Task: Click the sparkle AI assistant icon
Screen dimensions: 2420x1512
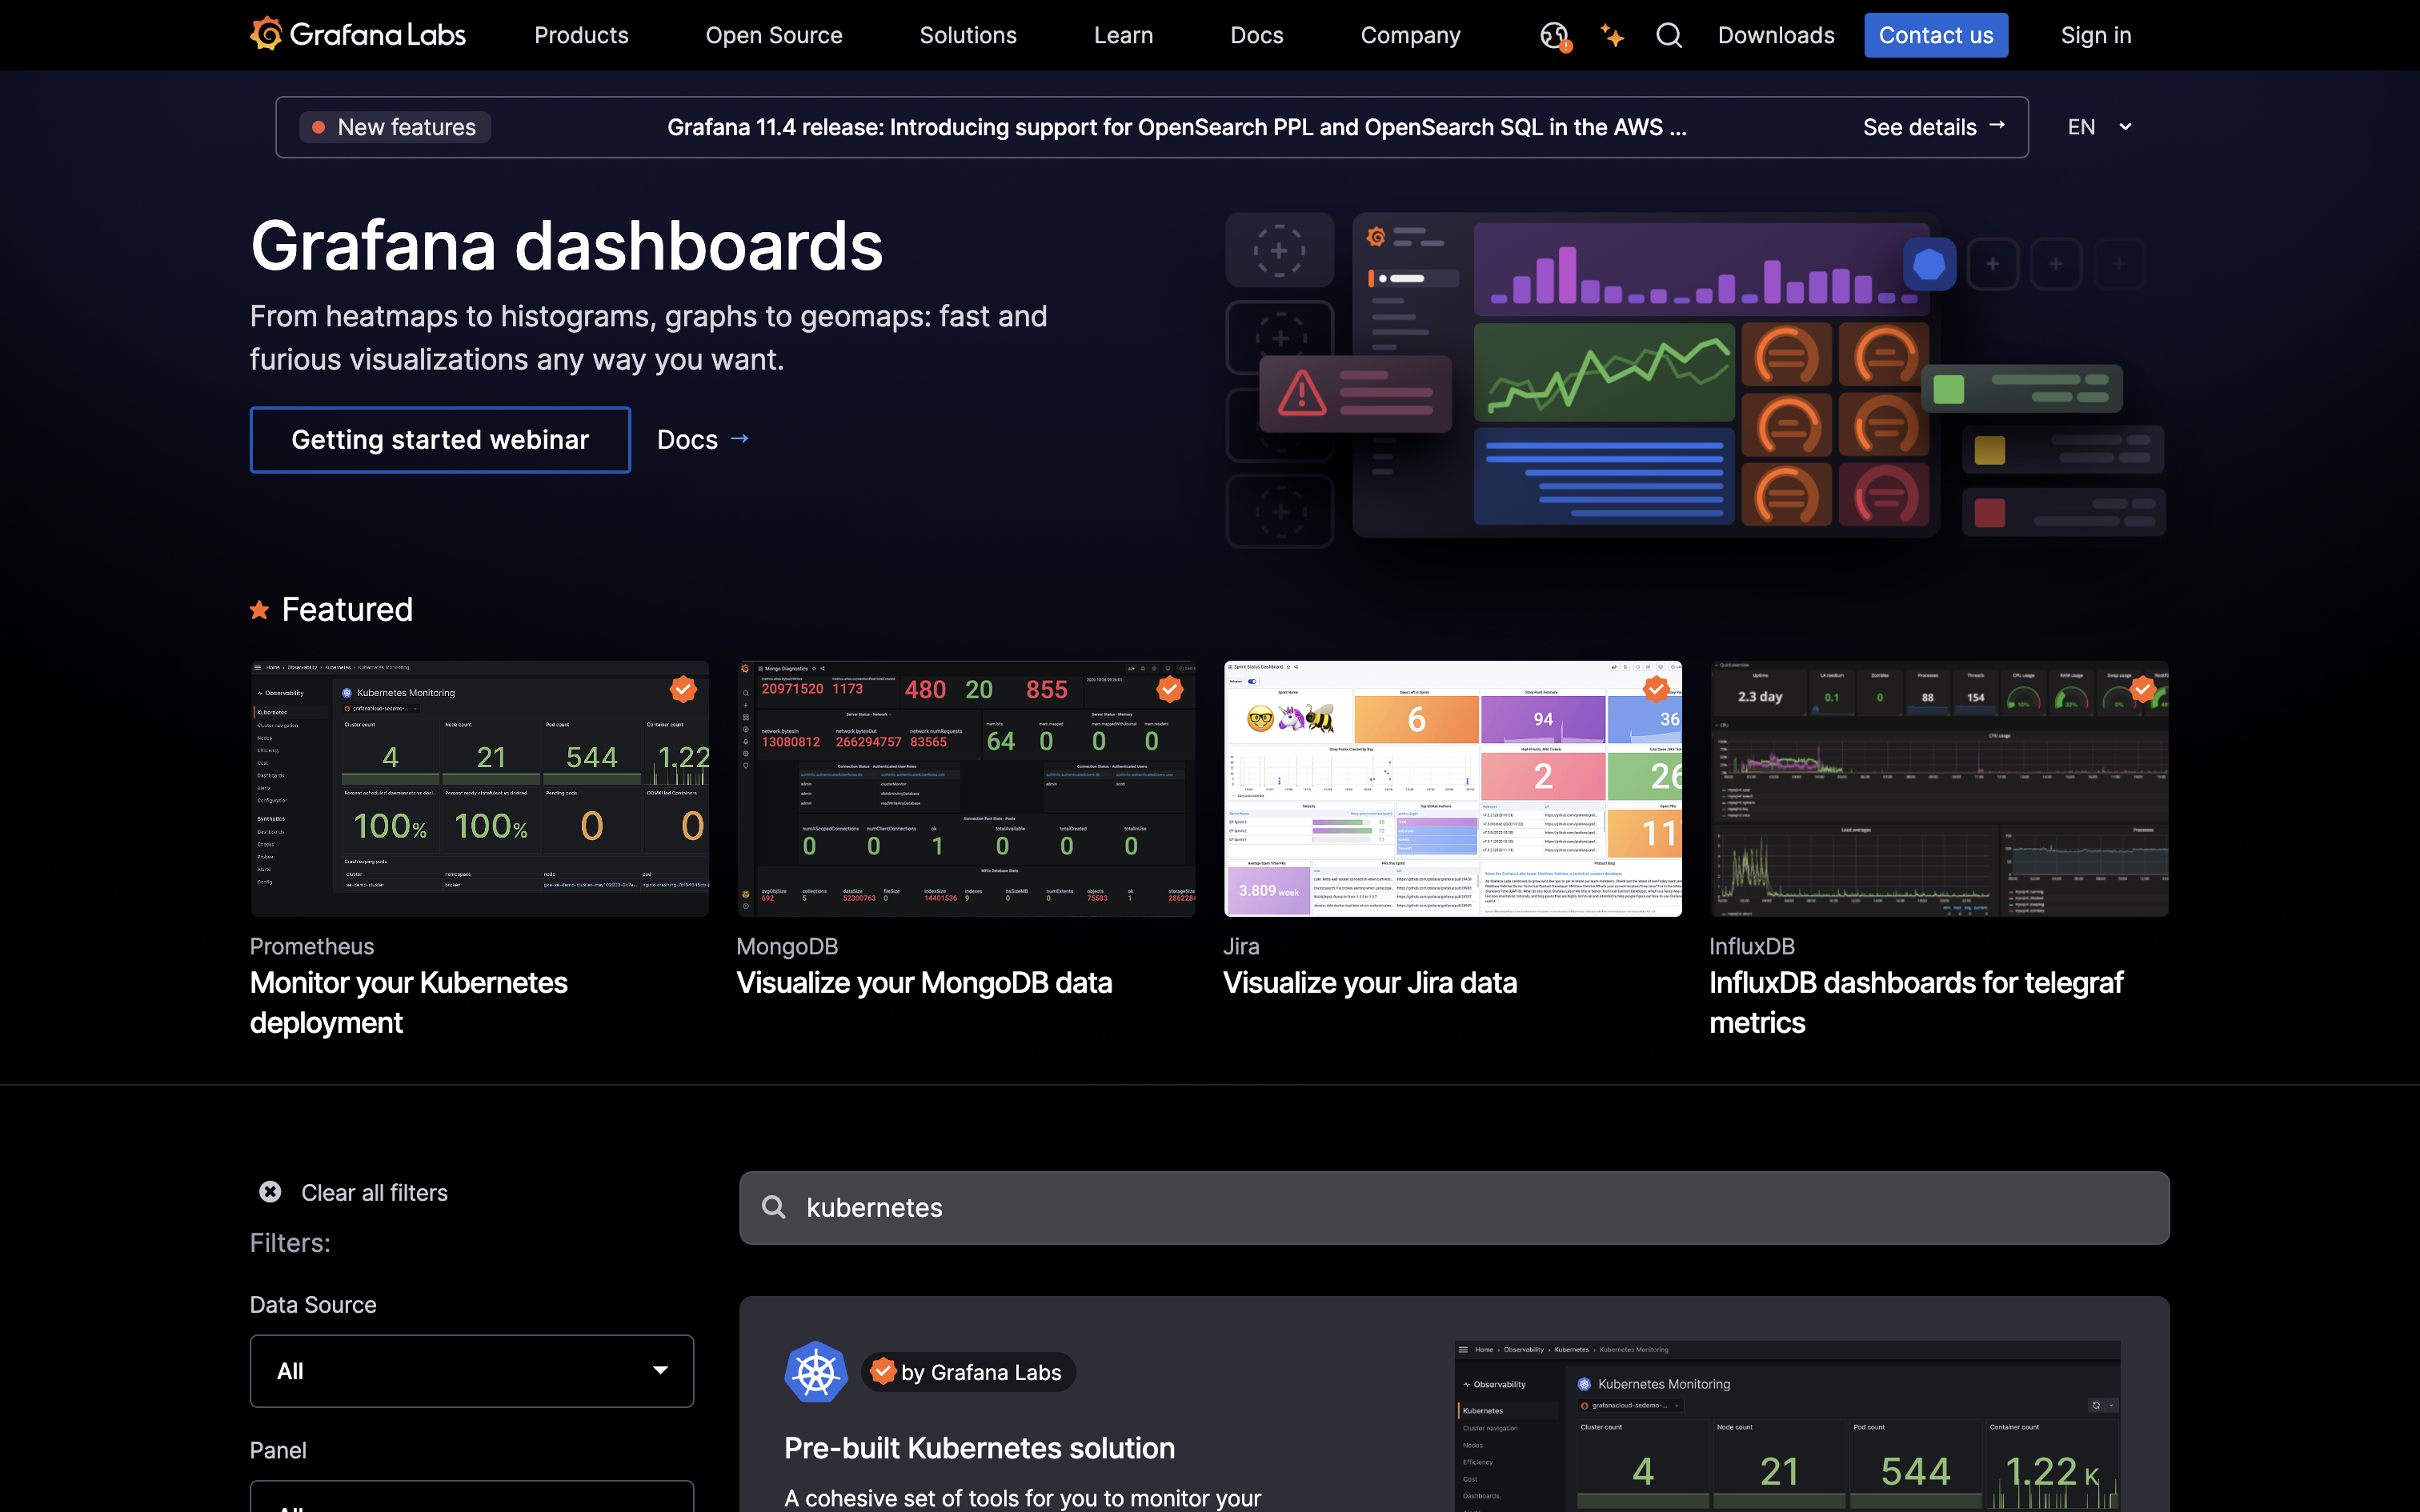Action: pos(1612,35)
